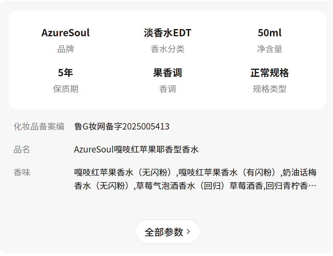Click the 品名 row label
Viewport: 333px width, 256px height.
[22, 149]
